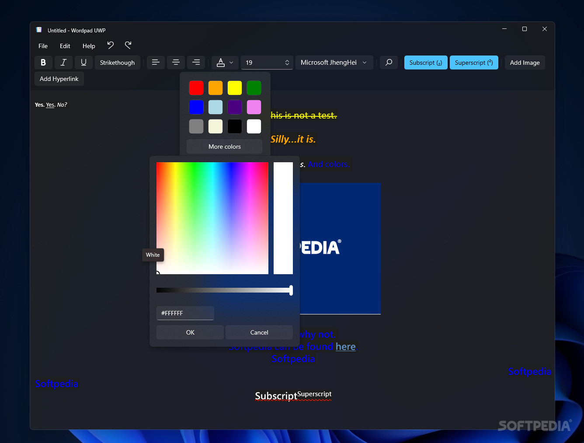Screen dimensions: 584x443
Task: Align text to the left
Action: 156,63
